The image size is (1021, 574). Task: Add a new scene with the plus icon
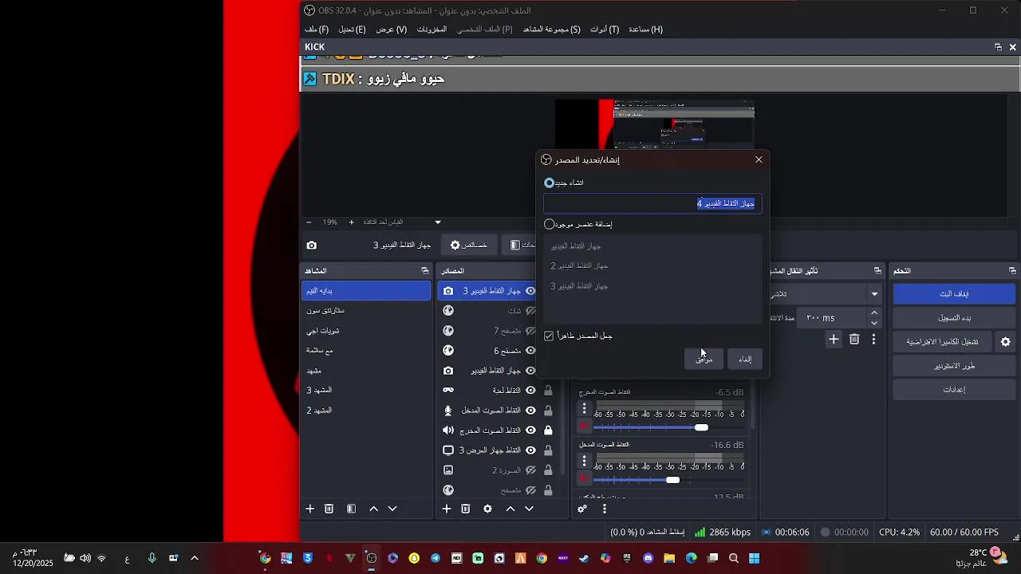point(310,509)
